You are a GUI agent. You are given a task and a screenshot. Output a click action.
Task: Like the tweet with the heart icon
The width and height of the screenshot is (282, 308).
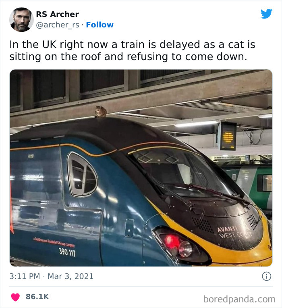[15, 297]
